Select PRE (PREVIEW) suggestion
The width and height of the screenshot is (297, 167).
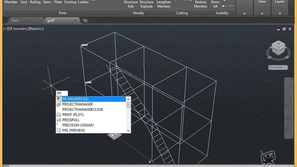(x=91, y=130)
